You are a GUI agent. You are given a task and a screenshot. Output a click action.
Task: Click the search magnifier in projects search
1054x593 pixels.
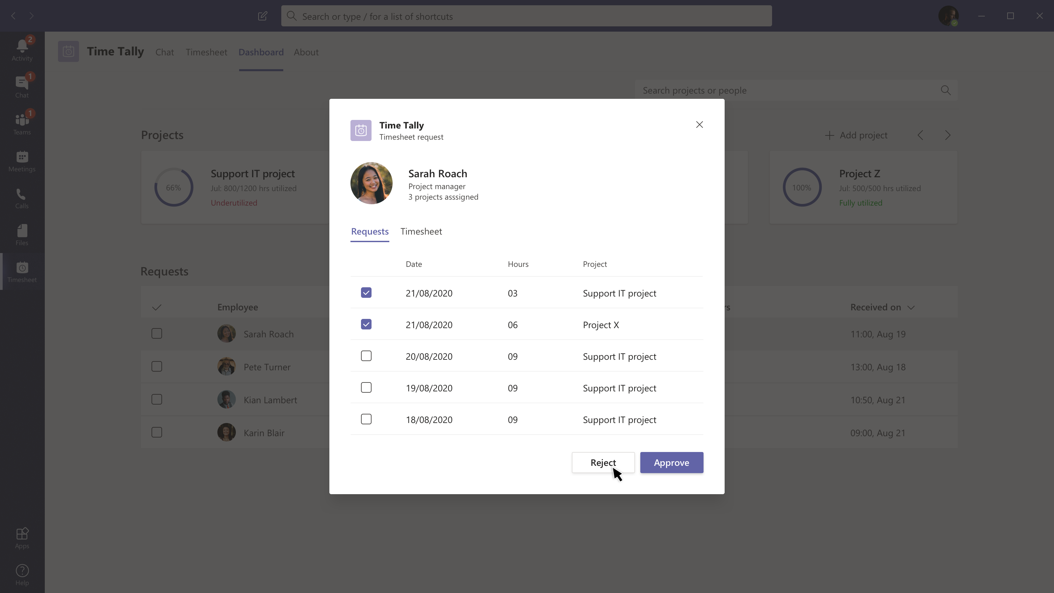pos(946,90)
